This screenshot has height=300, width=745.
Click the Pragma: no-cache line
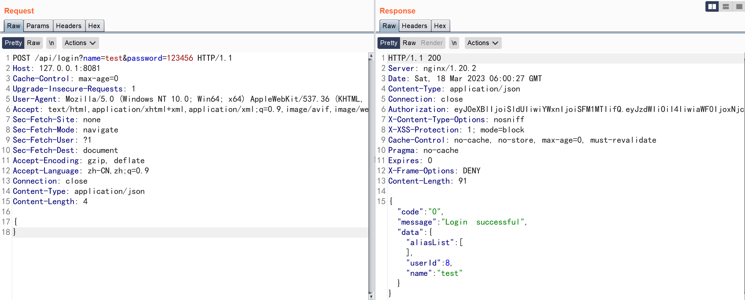coord(423,150)
